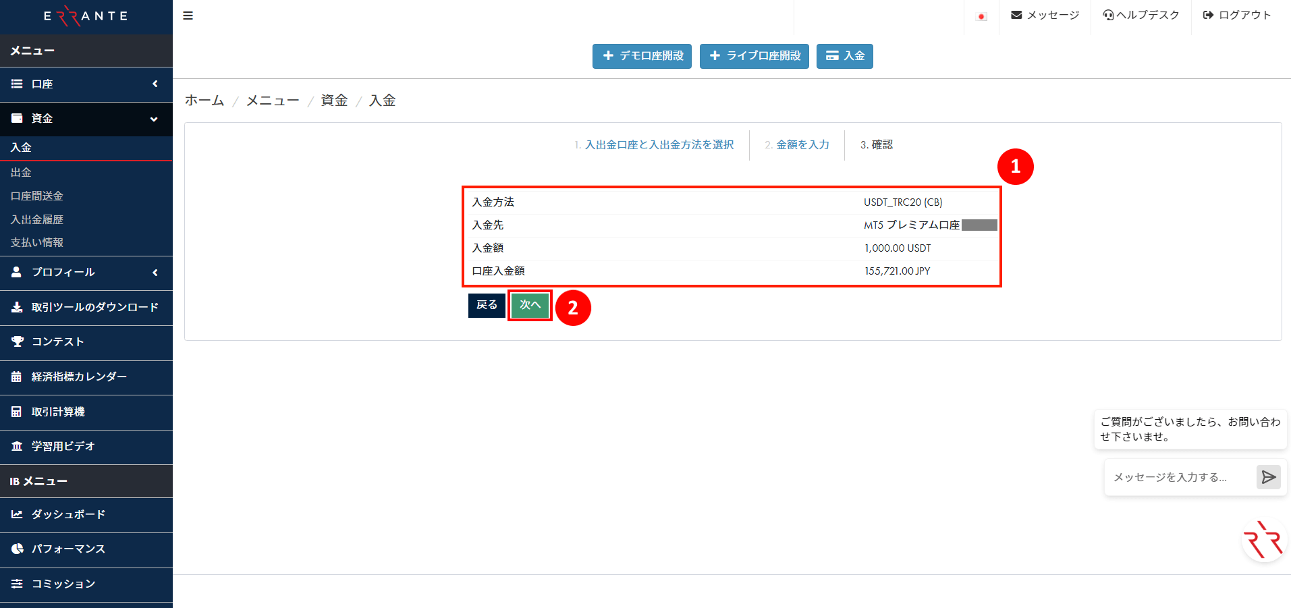The width and height of the screenshot is (1291, 608).
Task: Open the 口座 accounts section icon
Action: pyautogui.click(x=17, y=84)
